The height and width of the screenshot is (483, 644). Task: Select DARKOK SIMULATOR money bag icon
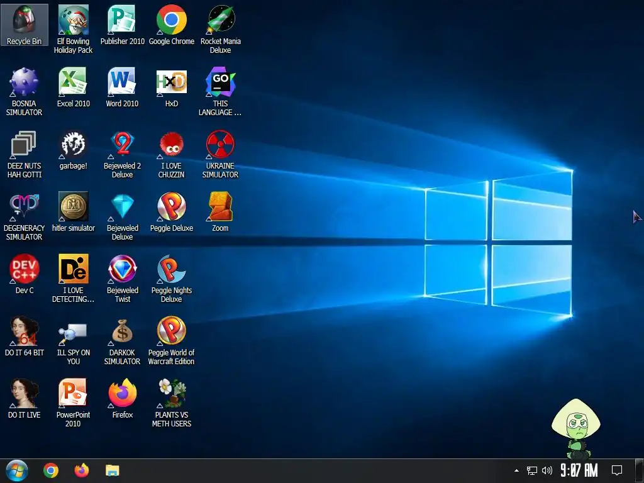click(x=123, y=341)
